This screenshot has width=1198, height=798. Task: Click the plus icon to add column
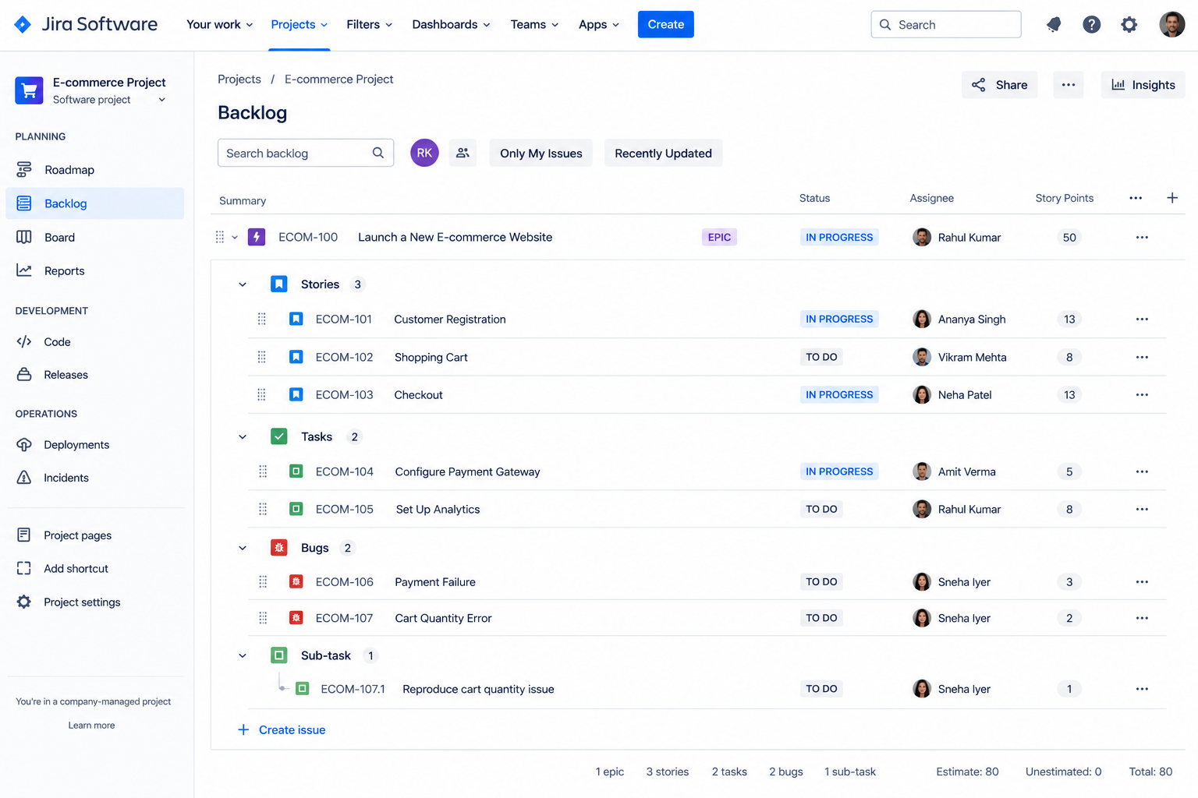click(x=1171, y=198)
